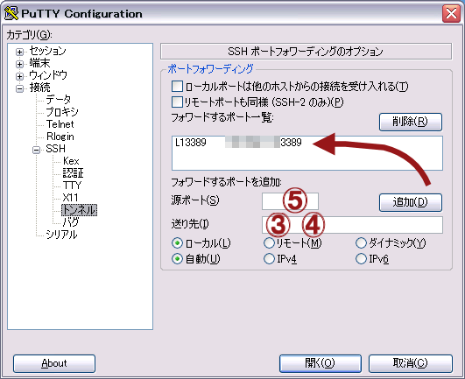Expand the ウィンドウ category node
Image resolution: width=465 pixels, height=379 pixels.
pos(19,76)
